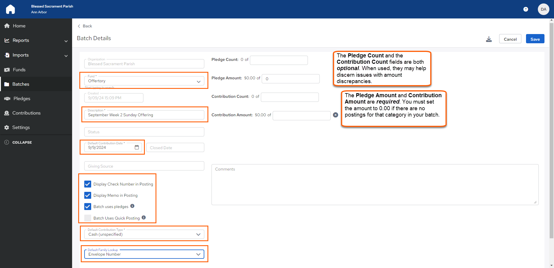Uncheck Batch uses pledges checkbox
The image size is (554, 268).
(88, 207)
